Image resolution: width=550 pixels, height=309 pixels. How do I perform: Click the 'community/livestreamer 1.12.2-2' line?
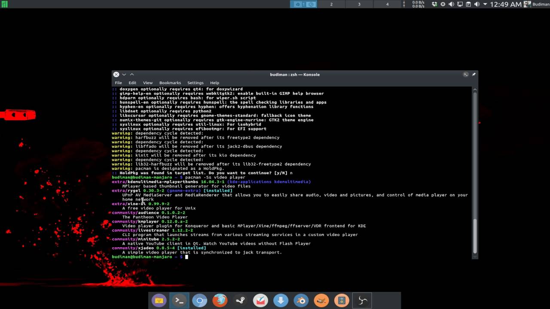pos(152,230)
